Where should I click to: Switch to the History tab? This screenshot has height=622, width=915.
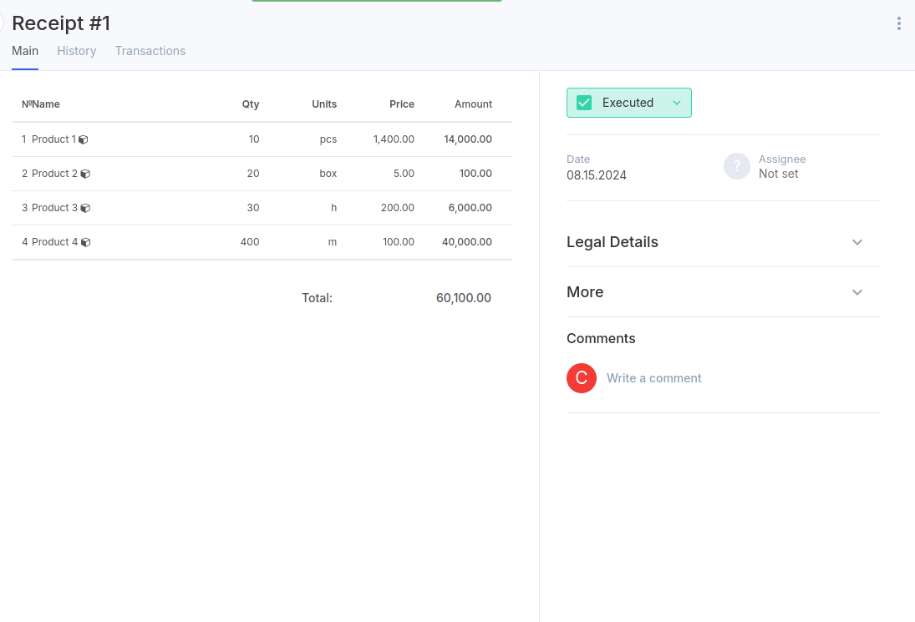(x=77, y=51)
